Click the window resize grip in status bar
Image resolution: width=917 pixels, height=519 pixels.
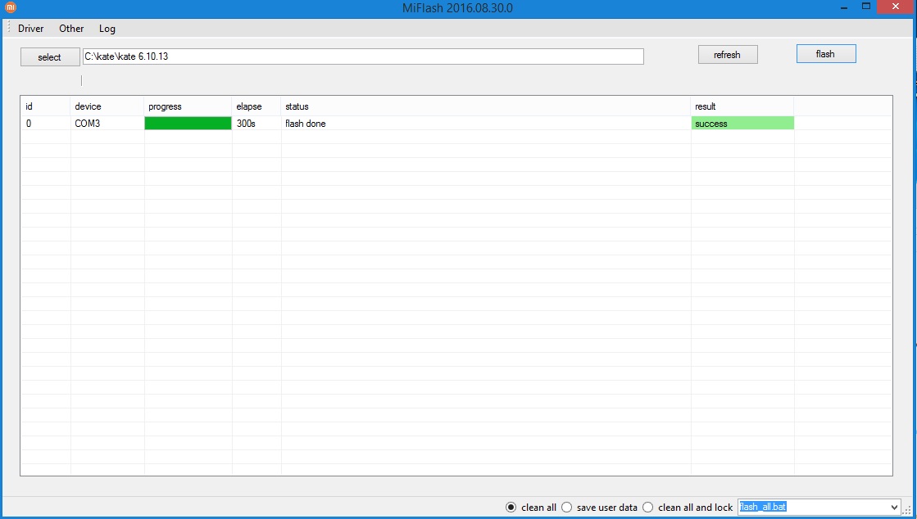click(908, 511)
